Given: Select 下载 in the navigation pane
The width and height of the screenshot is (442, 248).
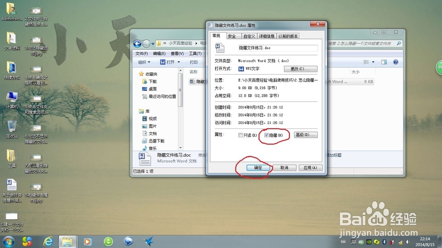Looking at the screenshot, I should (150, 81).
